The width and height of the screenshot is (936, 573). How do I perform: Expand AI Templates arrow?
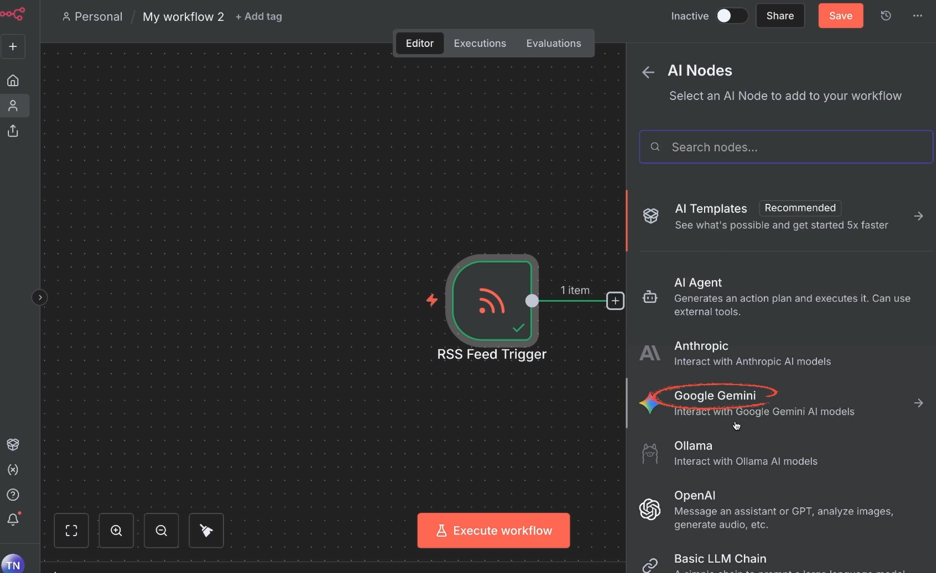click(919, 216)
